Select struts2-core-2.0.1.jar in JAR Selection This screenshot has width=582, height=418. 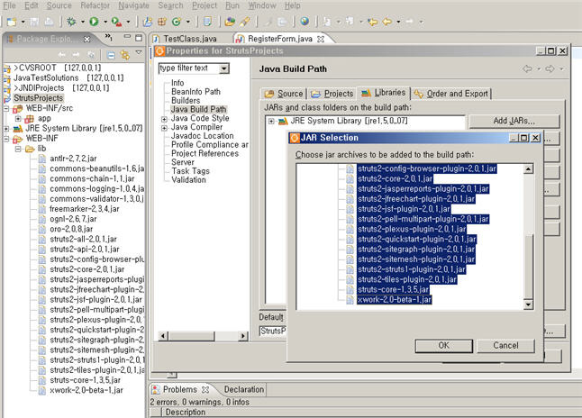(x=395, y=179)
